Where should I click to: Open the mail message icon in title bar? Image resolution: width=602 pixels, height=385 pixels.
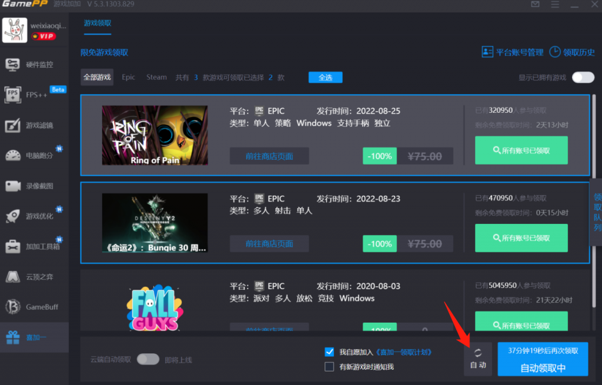point(535,4)
